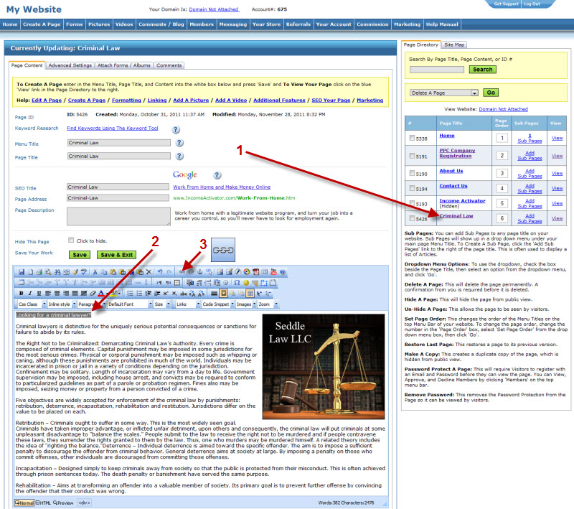
Task: Click the spell check icon
Action: point(84,272)
